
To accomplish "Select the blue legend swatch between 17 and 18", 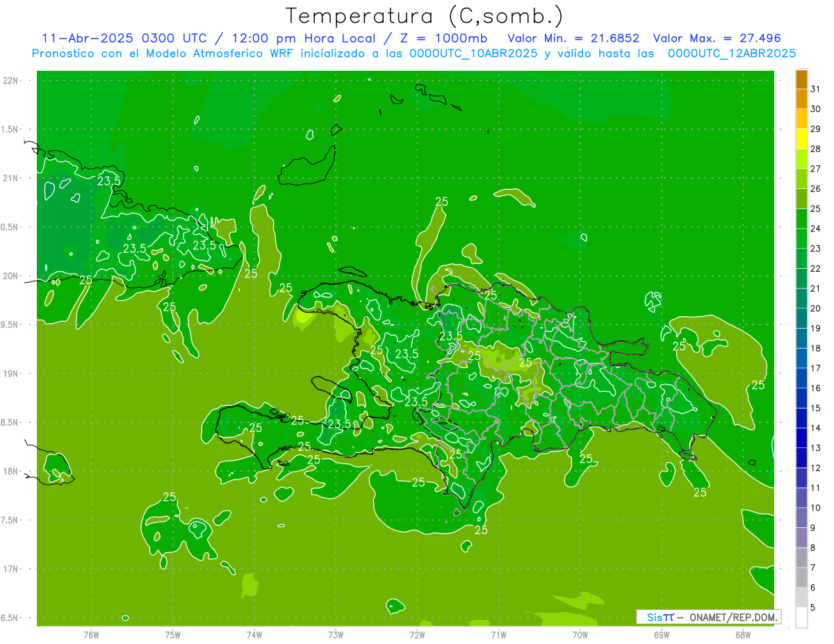I will 801,358.
